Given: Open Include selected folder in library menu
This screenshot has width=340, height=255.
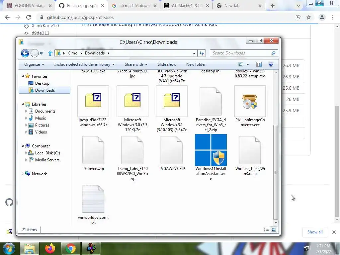Looking at the screenshot, I should point(84,64).
